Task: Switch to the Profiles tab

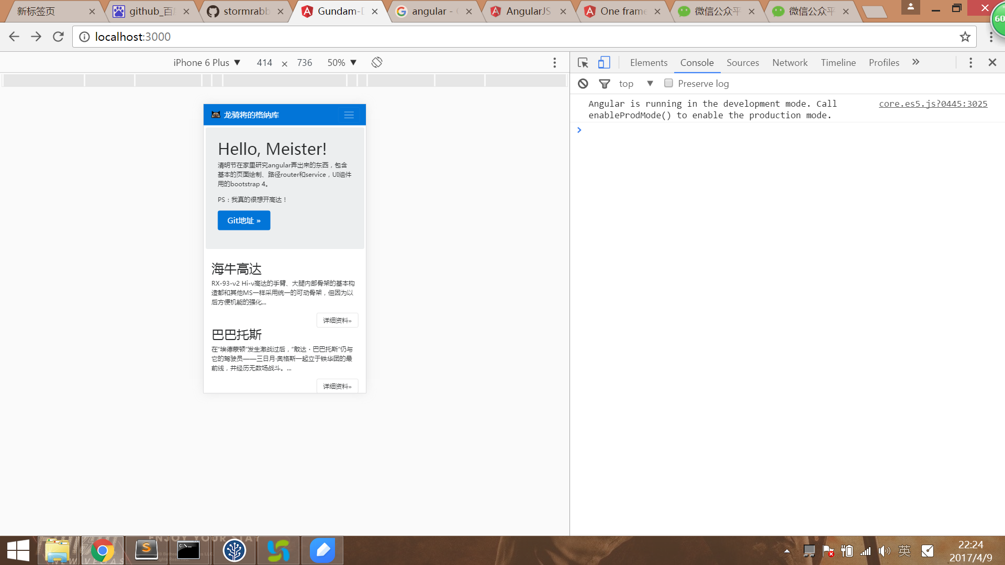Action: click(884, 63)
